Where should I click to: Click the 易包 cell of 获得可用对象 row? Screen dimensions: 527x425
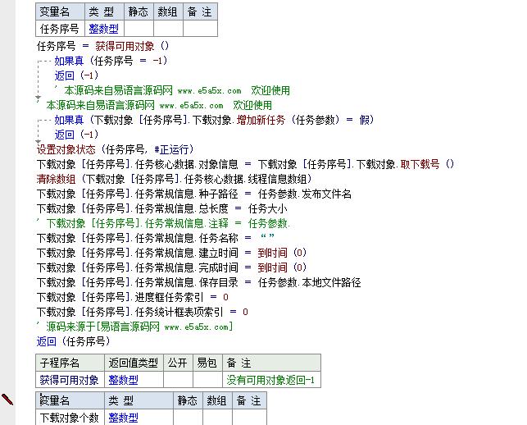(207, 380)
